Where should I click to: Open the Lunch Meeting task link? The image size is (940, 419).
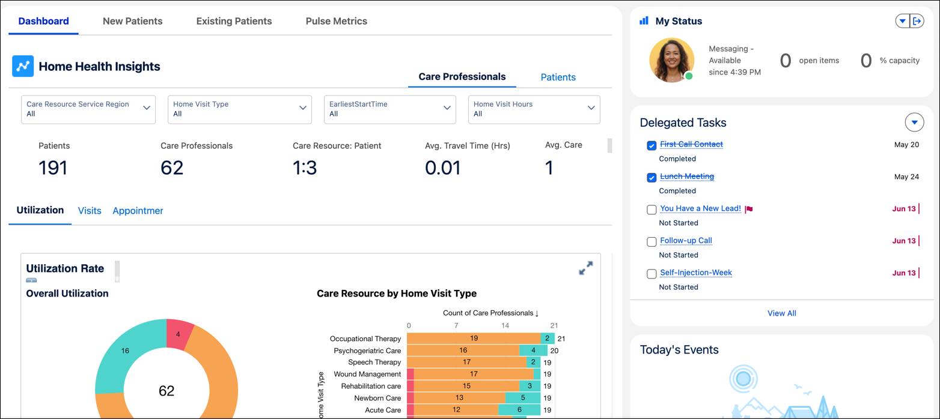687,176
